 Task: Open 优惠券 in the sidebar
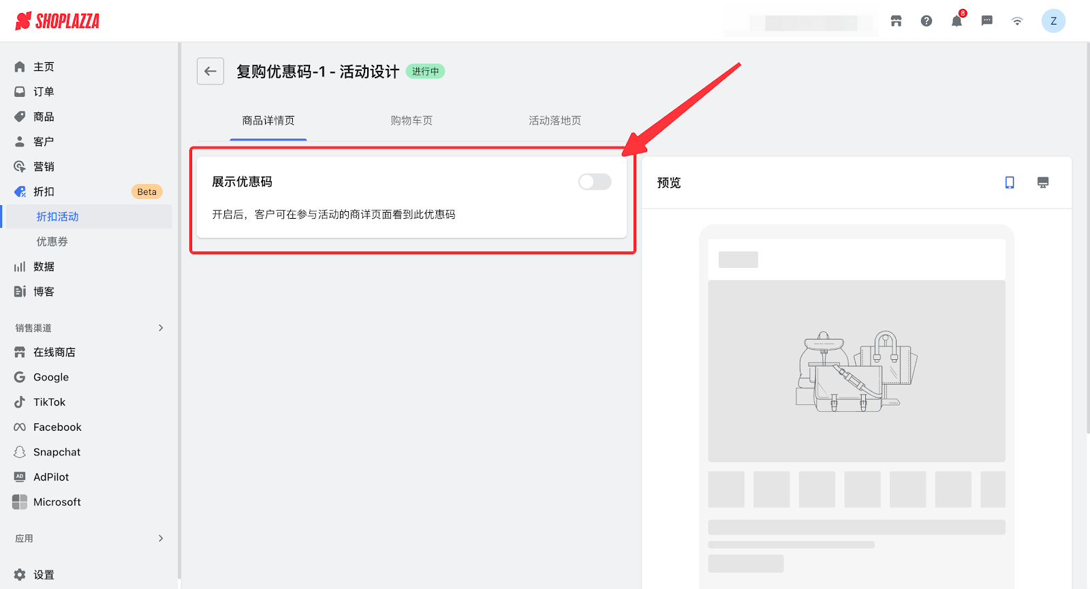52,241
